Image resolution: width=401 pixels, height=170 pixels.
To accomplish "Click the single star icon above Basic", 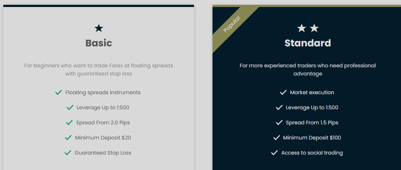I will (99, 28).
